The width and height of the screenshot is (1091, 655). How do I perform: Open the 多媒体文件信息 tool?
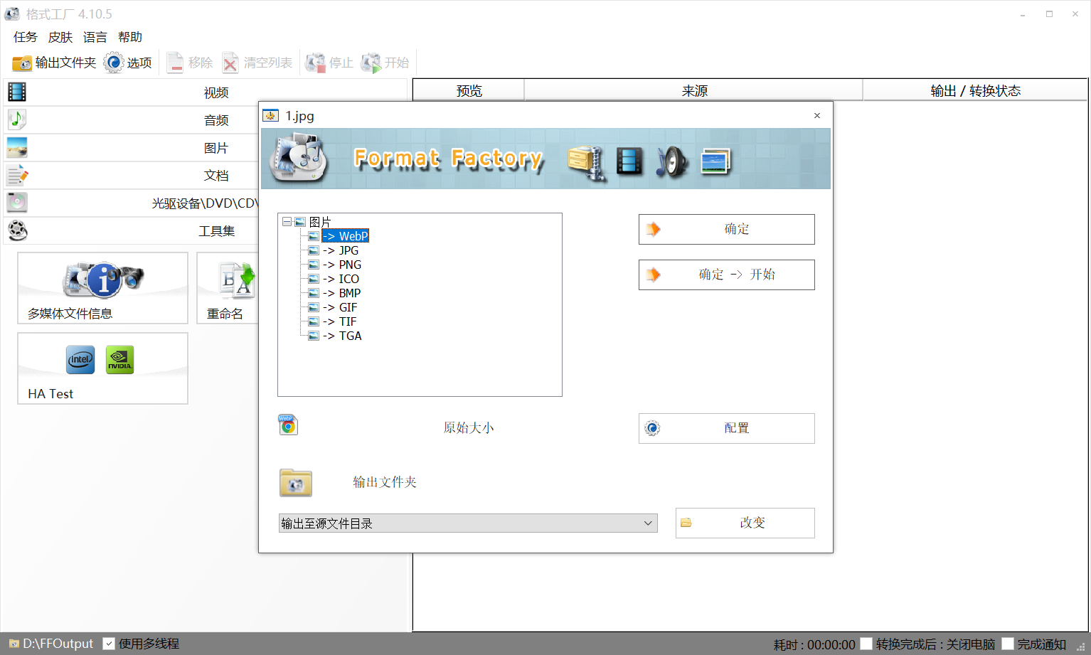pos(103,288)
